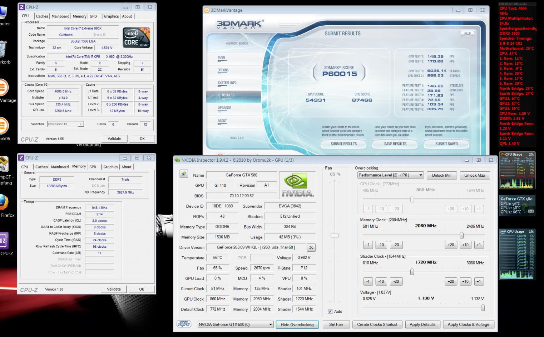Open About tab in lower CPU-Z window
544x337 pixels.
[x=126, y=167]
